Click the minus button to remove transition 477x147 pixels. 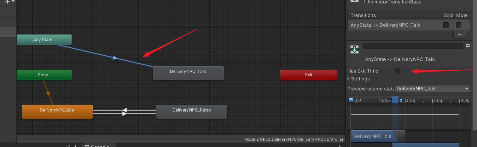point(459,34)
